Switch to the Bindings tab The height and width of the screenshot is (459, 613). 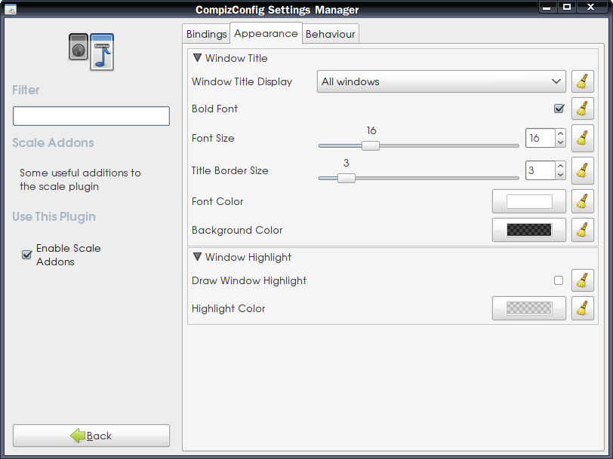[x=206, y=34]
